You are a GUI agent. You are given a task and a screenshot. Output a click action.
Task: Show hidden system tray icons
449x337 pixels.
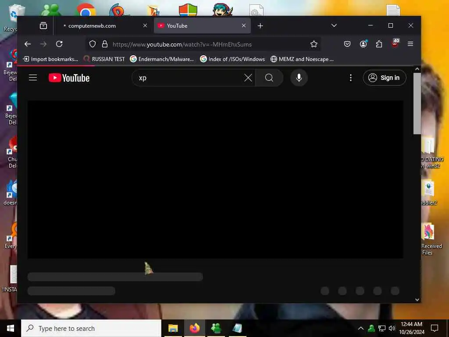(361, 328)
